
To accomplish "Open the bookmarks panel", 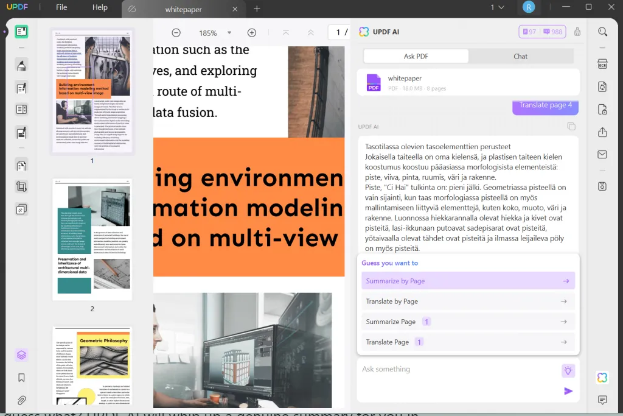I will [x=21, y=378].
